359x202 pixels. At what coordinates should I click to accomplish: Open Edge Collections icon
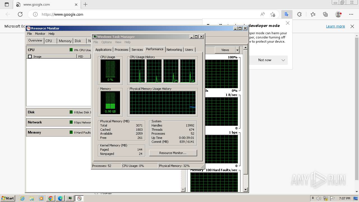[325, 14]
